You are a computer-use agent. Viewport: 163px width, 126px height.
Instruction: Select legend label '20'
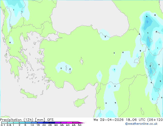44,125
